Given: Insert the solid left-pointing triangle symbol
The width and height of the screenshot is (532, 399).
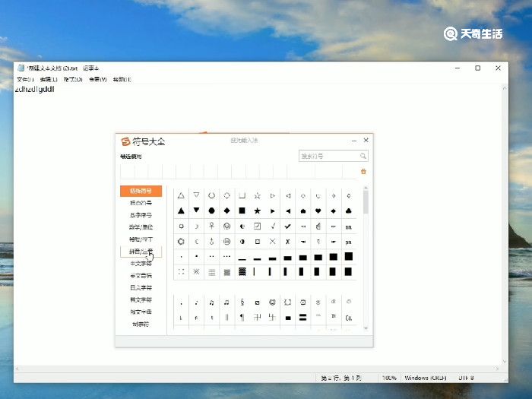Looking at the screenshot, I should [288, 211].
